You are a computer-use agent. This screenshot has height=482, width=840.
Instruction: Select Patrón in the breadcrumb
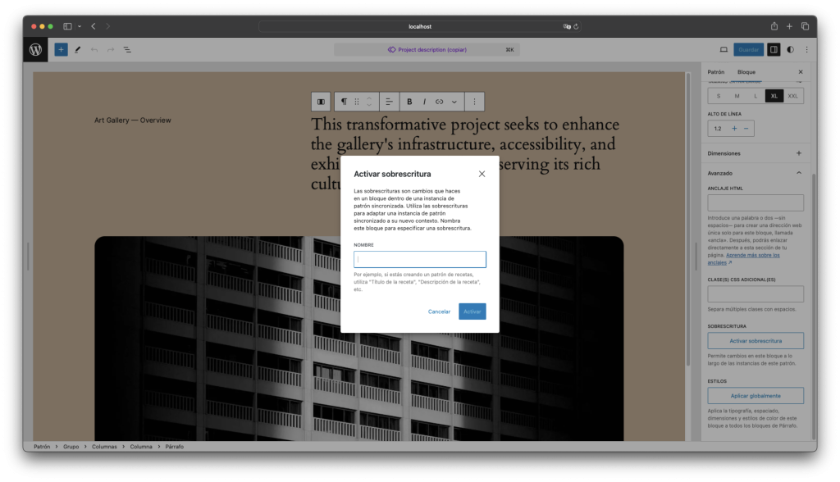tap(42, 447)
